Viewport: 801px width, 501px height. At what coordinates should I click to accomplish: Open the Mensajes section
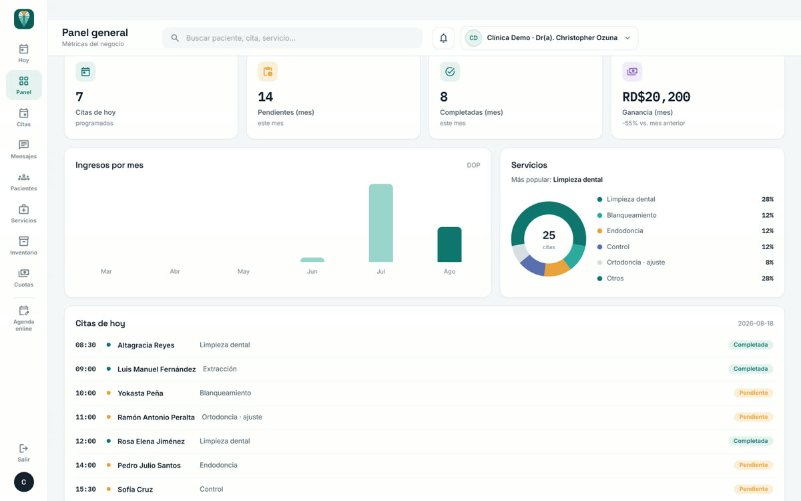(x=23, y=150)
